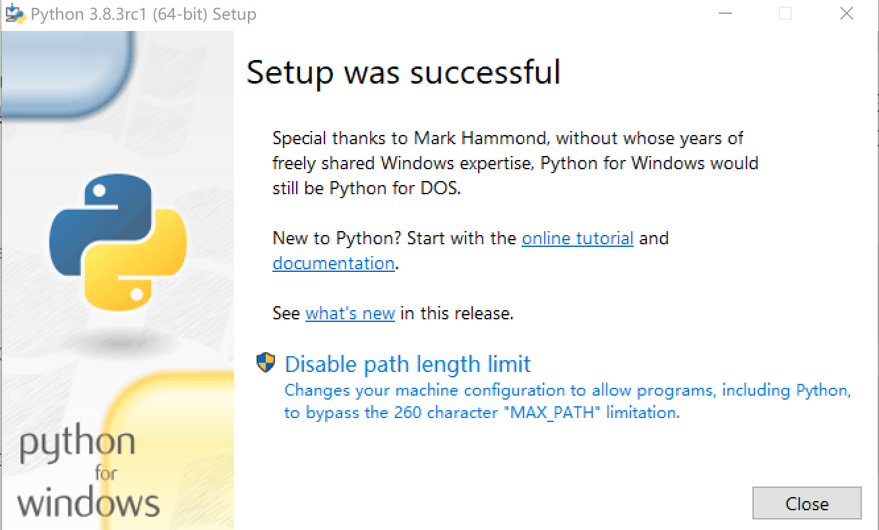Open the documentation link
The width and height of the screenshot is (879, 530).
(333, 263)
